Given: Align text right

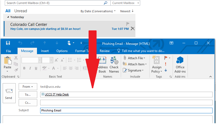Looking at the screenshot, I should (x=77, y=68).
